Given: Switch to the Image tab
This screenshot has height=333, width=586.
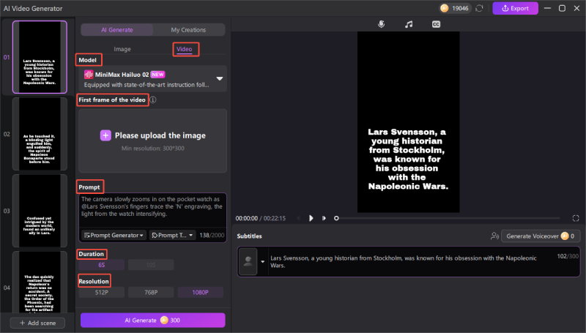Looking at the screenshot, I should pos(122,49).
